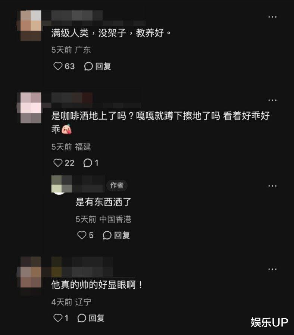Screen dimensions: 294x335
Task: Tap the reply bubble on the 广东 comment
Action: pos(97,66)
